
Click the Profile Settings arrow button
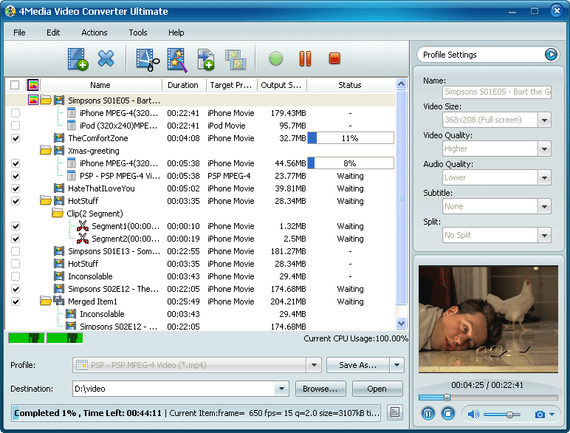click(x=551, y=55)
